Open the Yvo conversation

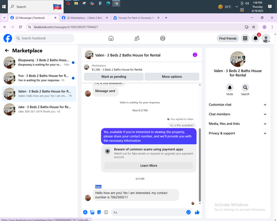(39, 78)
